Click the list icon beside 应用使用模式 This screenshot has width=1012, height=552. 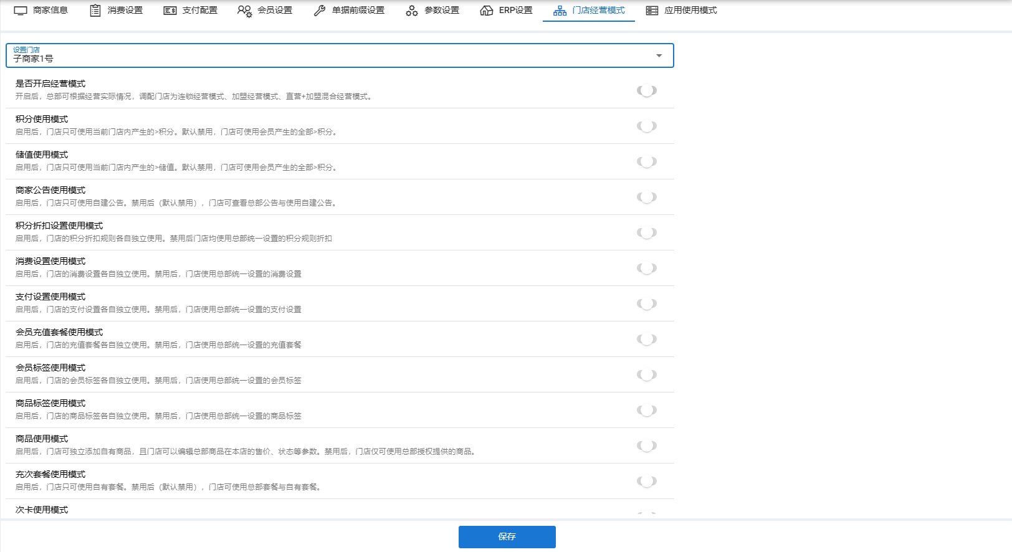652,11
